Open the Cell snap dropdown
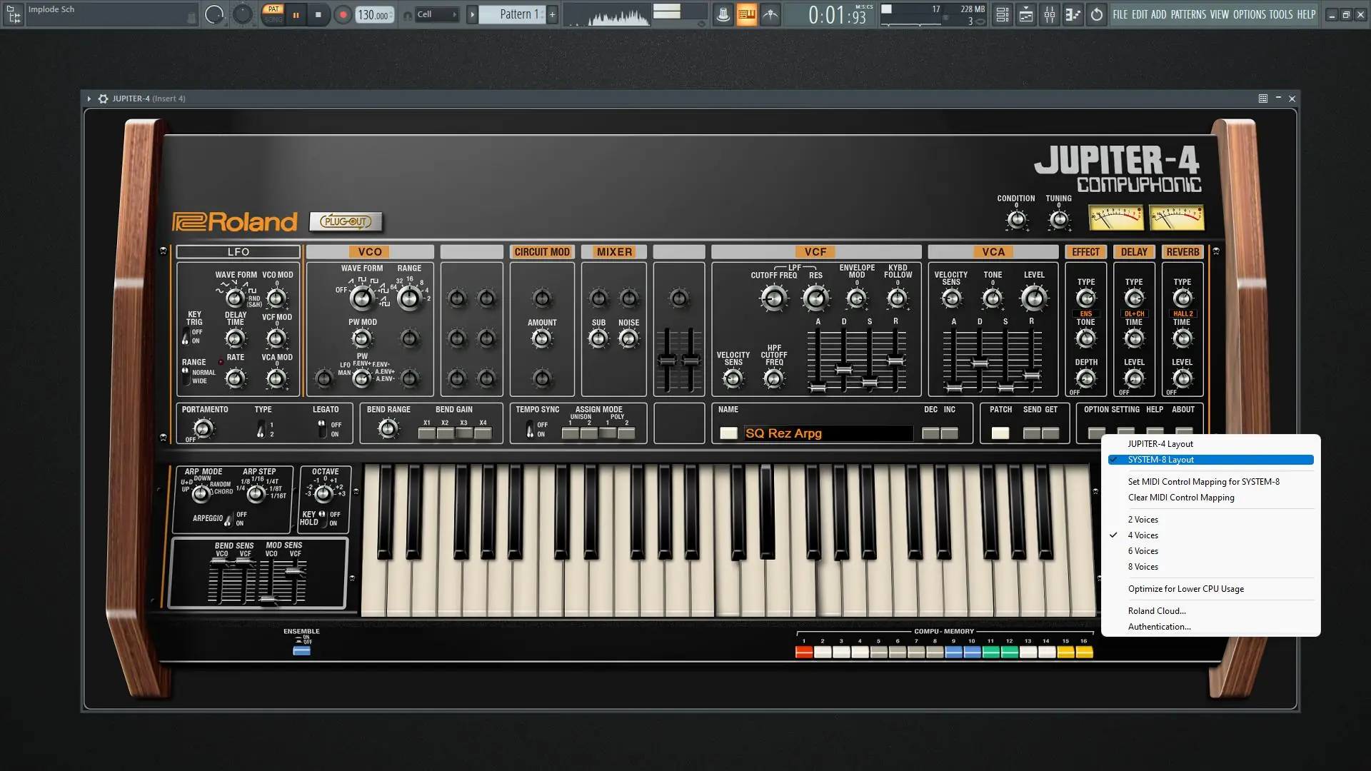Screen dimensions: 1371x771 [437, 14]
